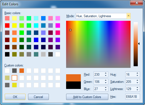The width and height of the screenshot is (145, 105).
Task: Select the pure yellow basic color
Action: click(x=14, y=25)
